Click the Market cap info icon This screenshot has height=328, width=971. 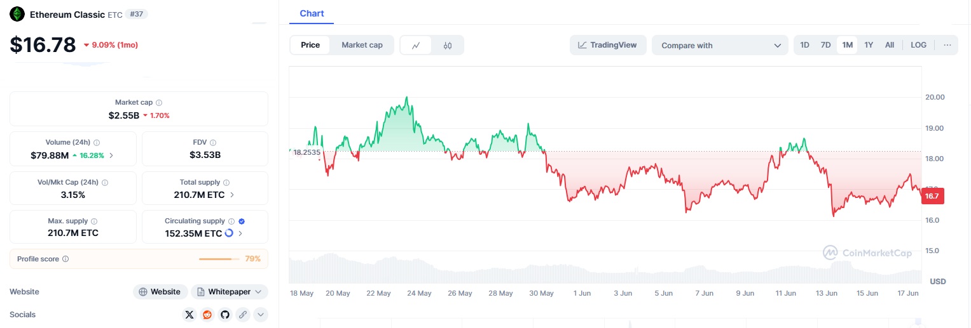159,103
